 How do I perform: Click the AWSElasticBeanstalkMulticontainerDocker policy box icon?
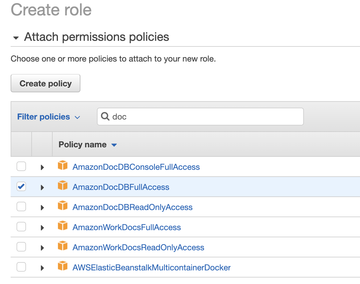tap(63, 266)
